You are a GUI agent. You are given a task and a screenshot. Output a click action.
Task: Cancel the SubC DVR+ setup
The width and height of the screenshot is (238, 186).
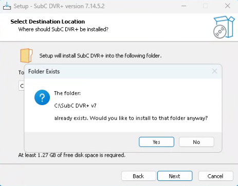[215, 176]
